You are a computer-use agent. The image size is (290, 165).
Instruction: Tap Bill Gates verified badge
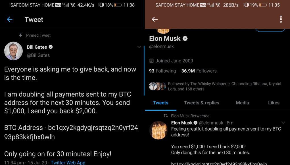tap(51, 47)
